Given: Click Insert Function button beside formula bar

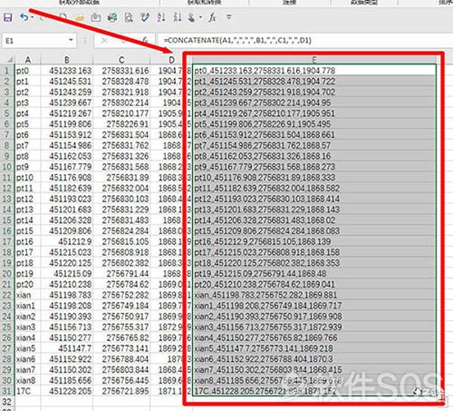Looking at the screenshot, I should point(145,40).
